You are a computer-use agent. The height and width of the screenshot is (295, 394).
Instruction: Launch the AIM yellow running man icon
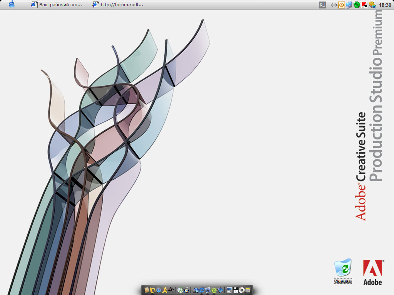point(165,290)
